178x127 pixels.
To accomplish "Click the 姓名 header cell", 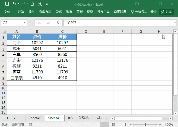I will tap(17, 37).
